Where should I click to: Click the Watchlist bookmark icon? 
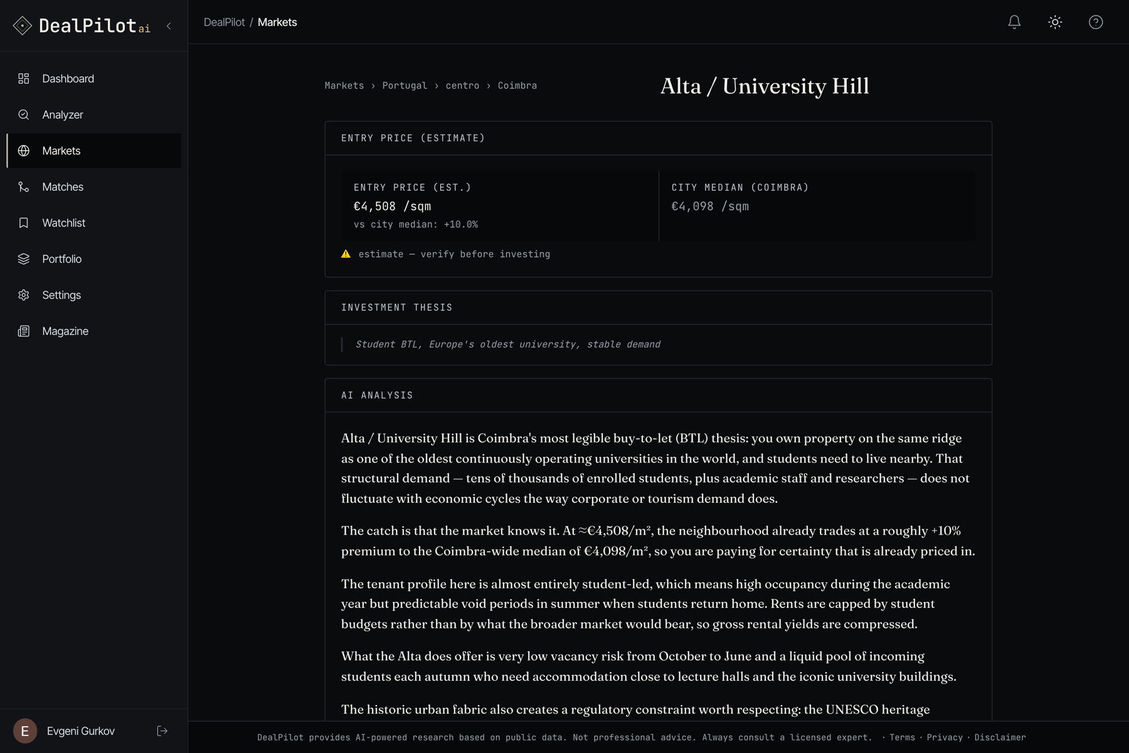24,223
